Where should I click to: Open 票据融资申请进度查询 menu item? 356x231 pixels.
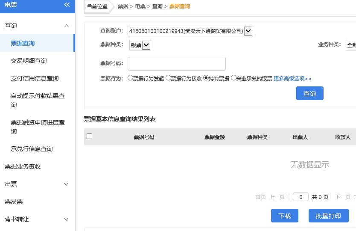(38, 127)
